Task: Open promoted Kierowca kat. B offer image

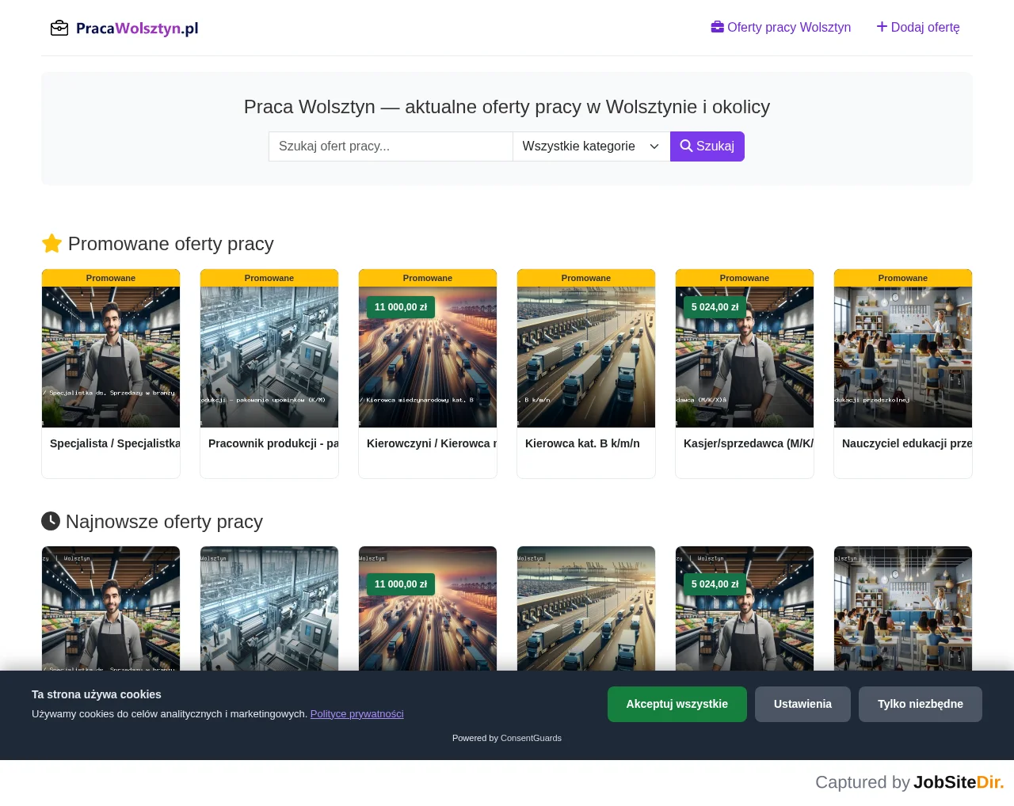Action: 586,357
